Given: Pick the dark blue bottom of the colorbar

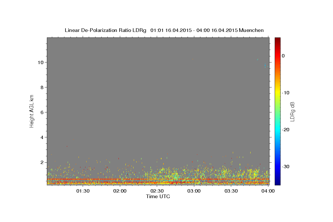Looking at the screenshot, I should coord(277,183).
